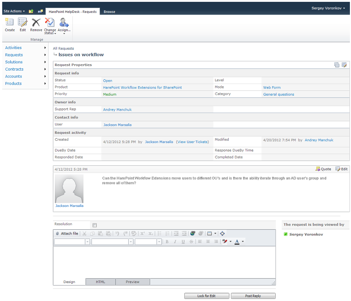Expand the Site Actions menu
The height and width of the screenshot is (301, 351).
point(14,11)
